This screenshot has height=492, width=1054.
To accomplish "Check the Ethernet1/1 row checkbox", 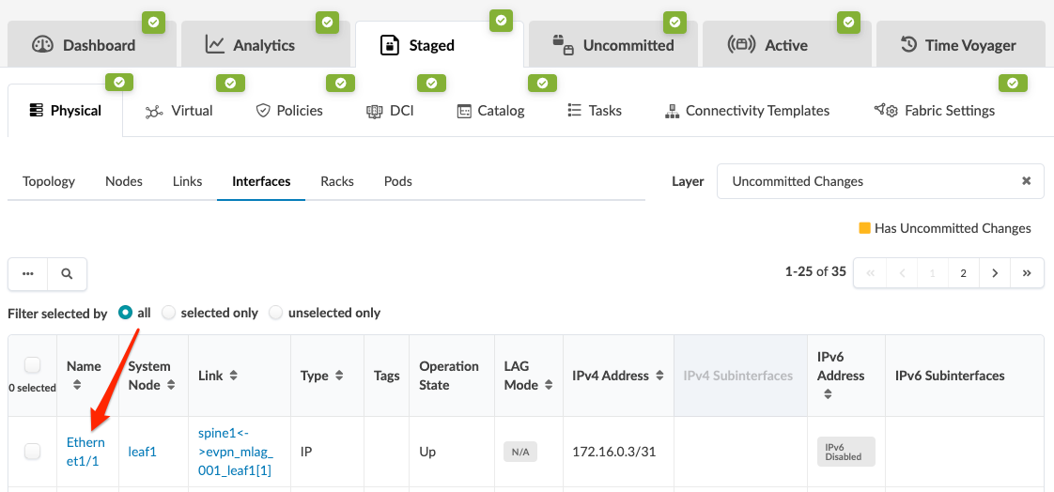I will tap(32, 452).
